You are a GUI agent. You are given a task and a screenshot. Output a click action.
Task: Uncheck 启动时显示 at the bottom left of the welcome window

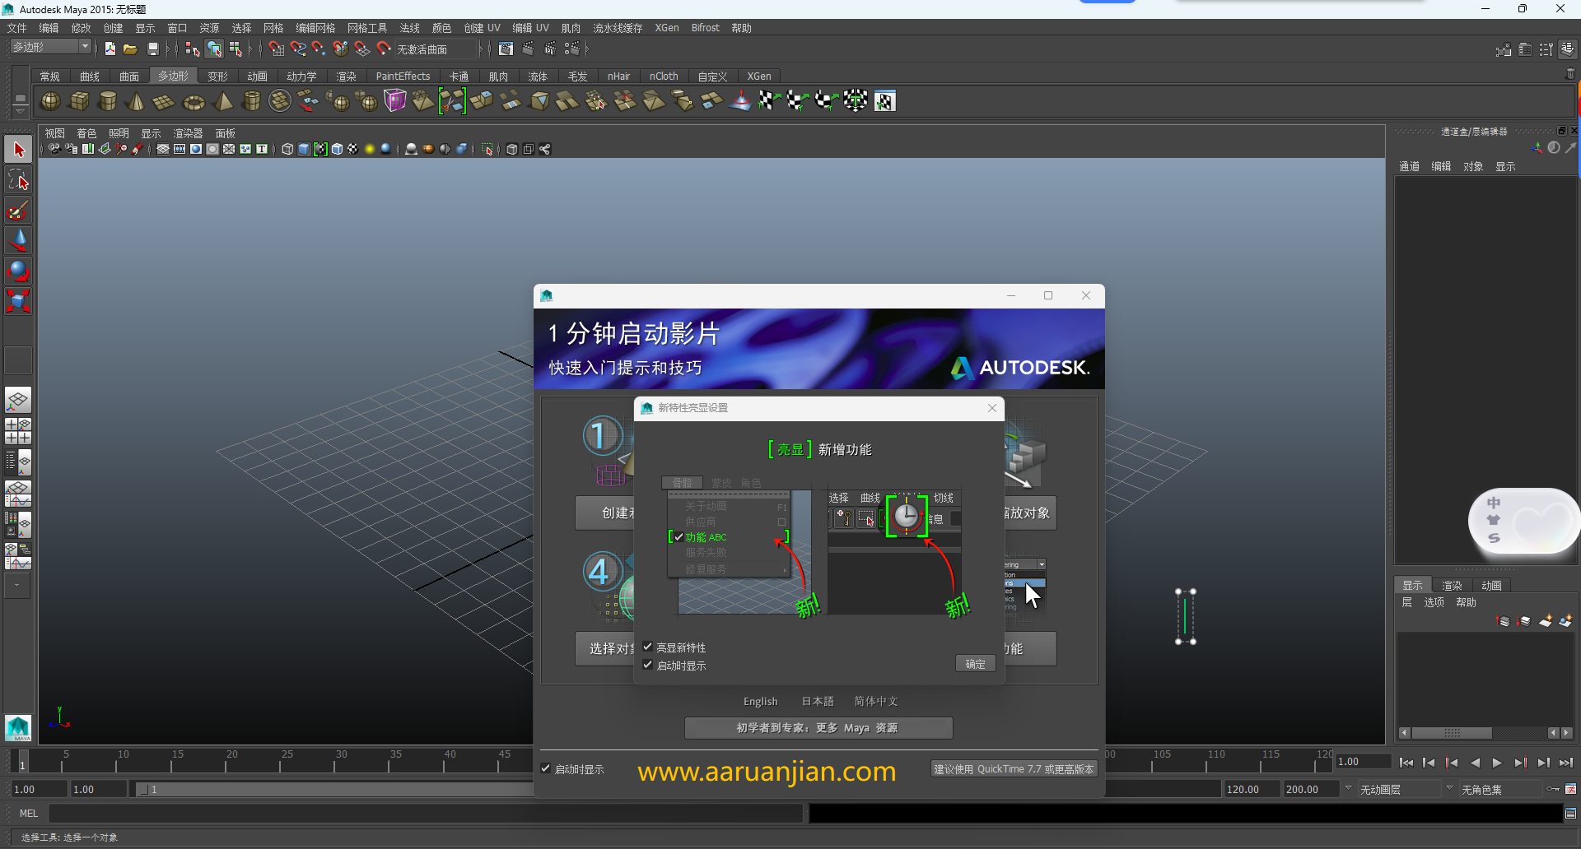545,768
